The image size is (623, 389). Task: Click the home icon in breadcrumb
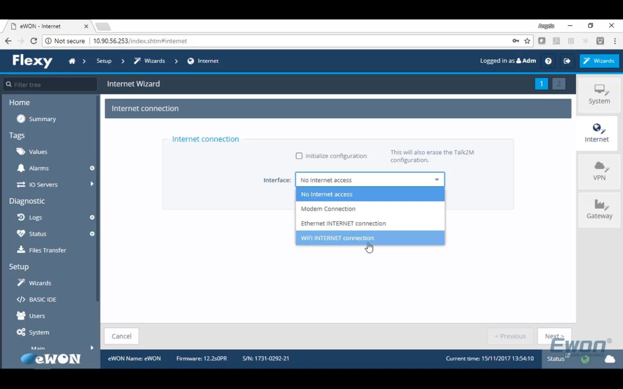click(x=72, y=61)
